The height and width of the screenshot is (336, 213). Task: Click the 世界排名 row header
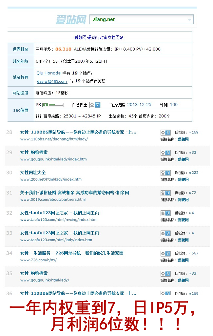21,49
